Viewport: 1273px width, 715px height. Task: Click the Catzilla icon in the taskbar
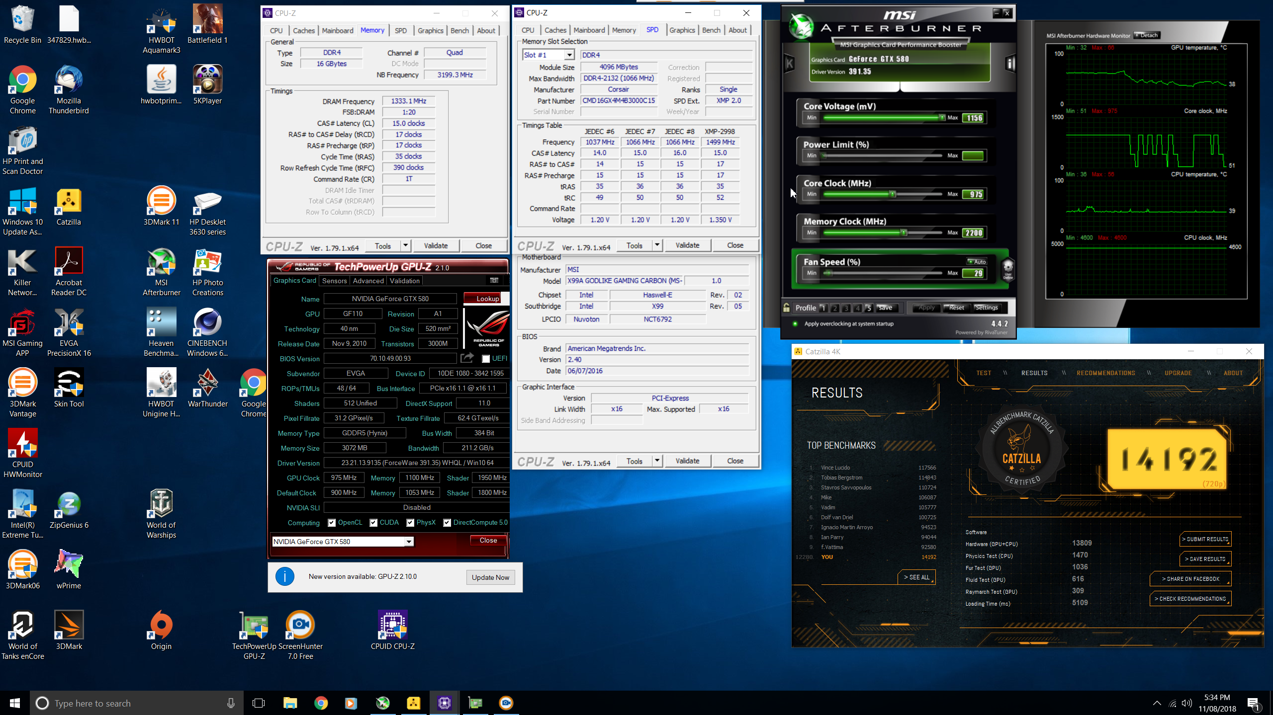[x=413, y=703]
